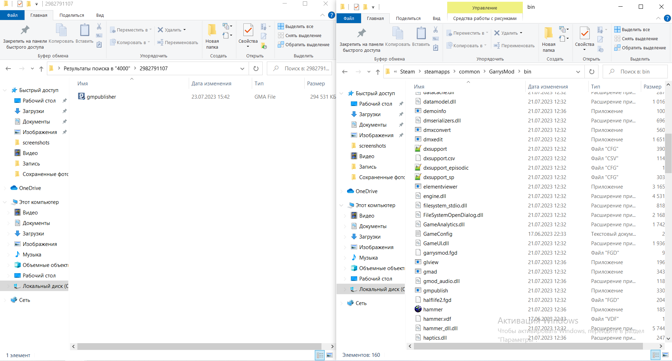Screen dimensions: 672x361
Task: Open Поделиться tab in bin window
Action: (x=408, y=18)
